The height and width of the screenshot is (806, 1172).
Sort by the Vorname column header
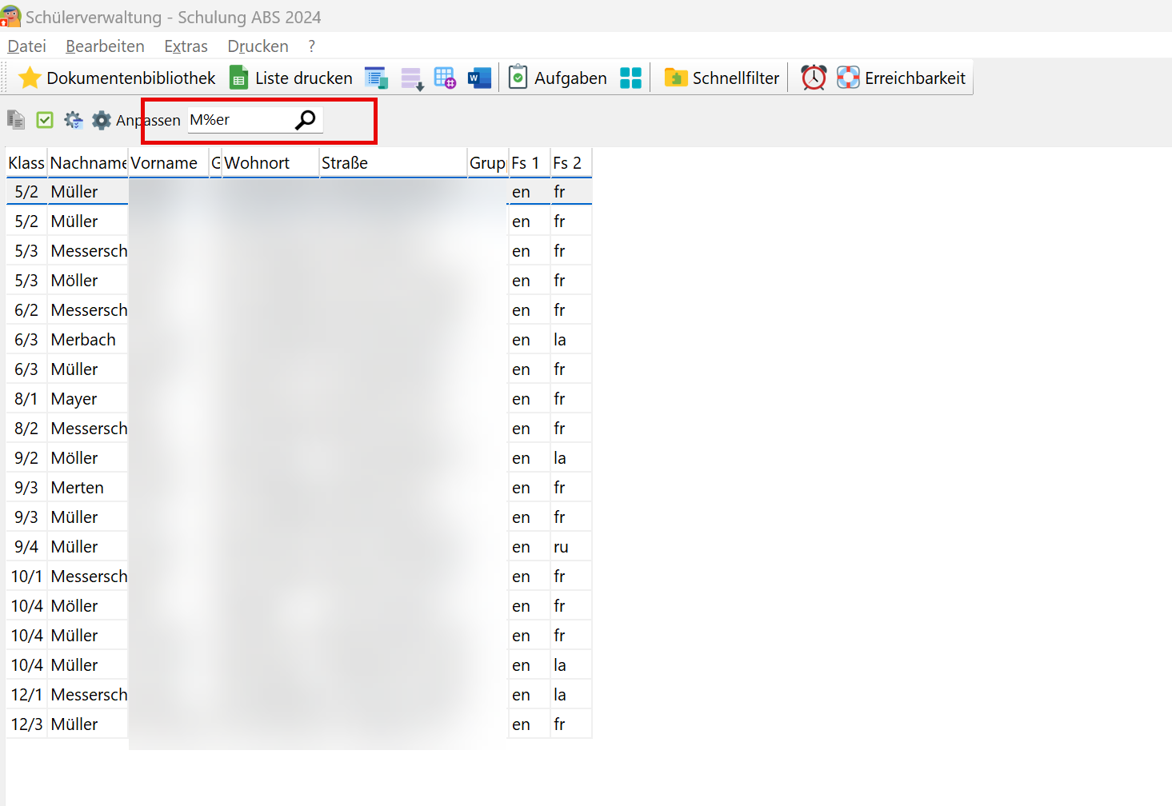coord(169,163)
